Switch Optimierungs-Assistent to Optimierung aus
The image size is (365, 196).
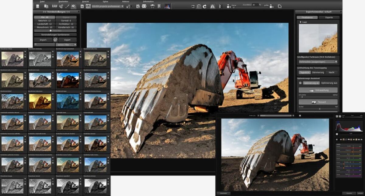coord(329,83)
